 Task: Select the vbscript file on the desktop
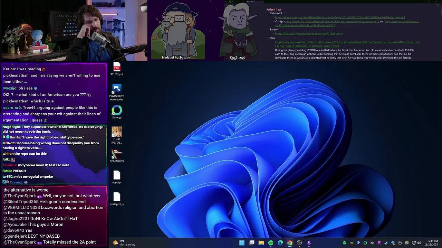tap(117, 177)
